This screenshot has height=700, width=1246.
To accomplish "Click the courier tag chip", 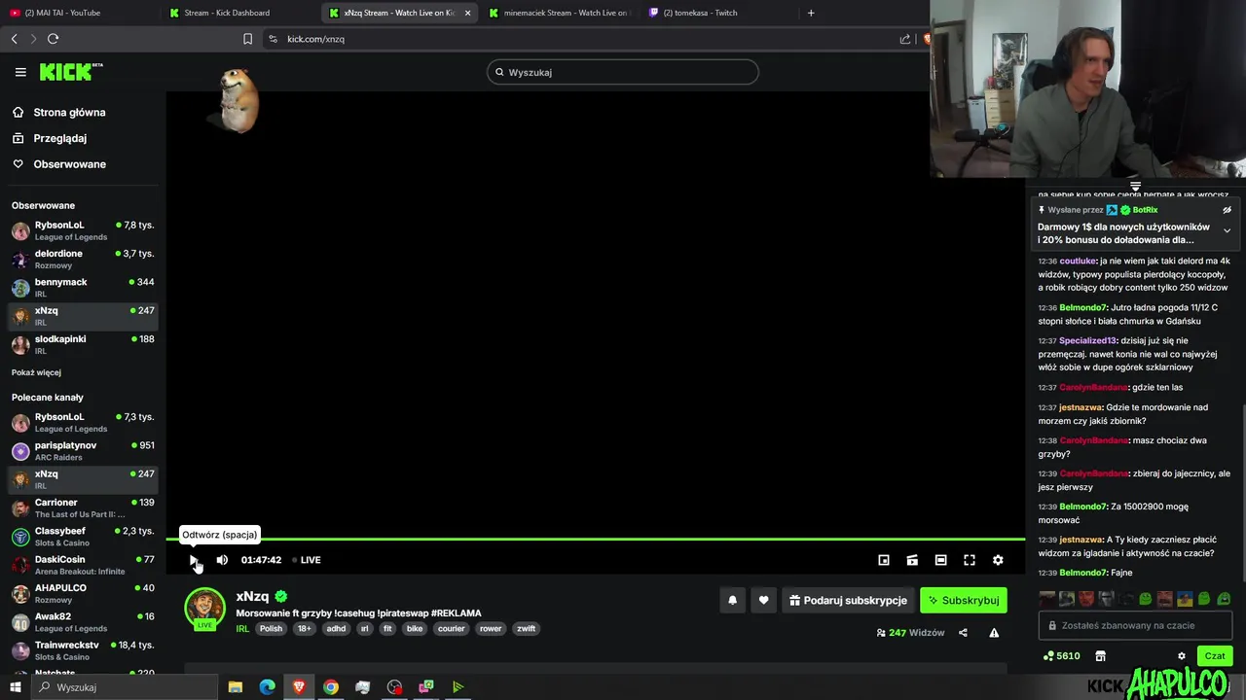I will pyautogui.click(x=452, y=629).
